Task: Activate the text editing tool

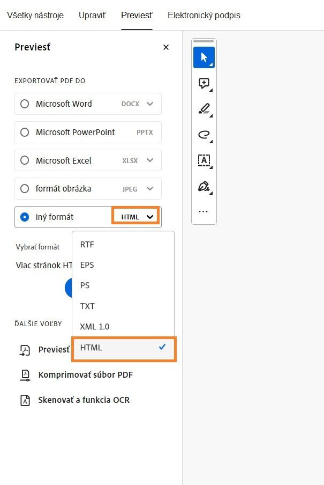Action: 204,160
